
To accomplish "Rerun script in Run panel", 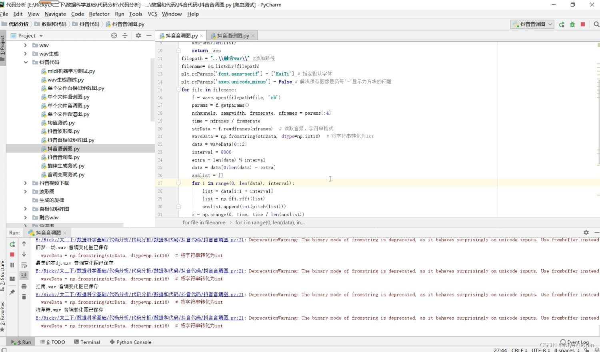I will click(x=12, y=244).
